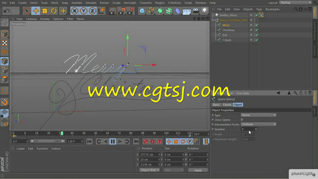Open the Script menu
Image resolution: width=318 pixels, height=179 pixels.
click(x=188, y=3)
